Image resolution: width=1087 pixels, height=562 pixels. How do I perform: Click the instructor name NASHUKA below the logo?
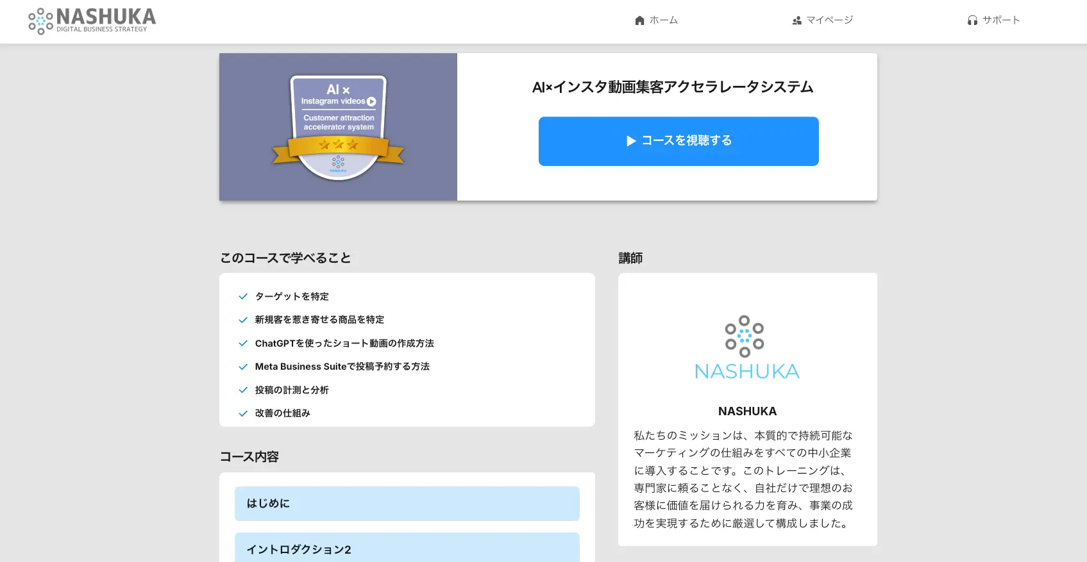tap(747, 411)
